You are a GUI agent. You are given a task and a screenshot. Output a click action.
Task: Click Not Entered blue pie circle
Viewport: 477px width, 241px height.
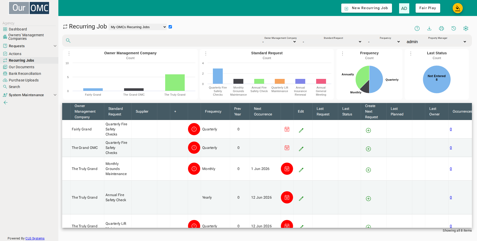437,79
